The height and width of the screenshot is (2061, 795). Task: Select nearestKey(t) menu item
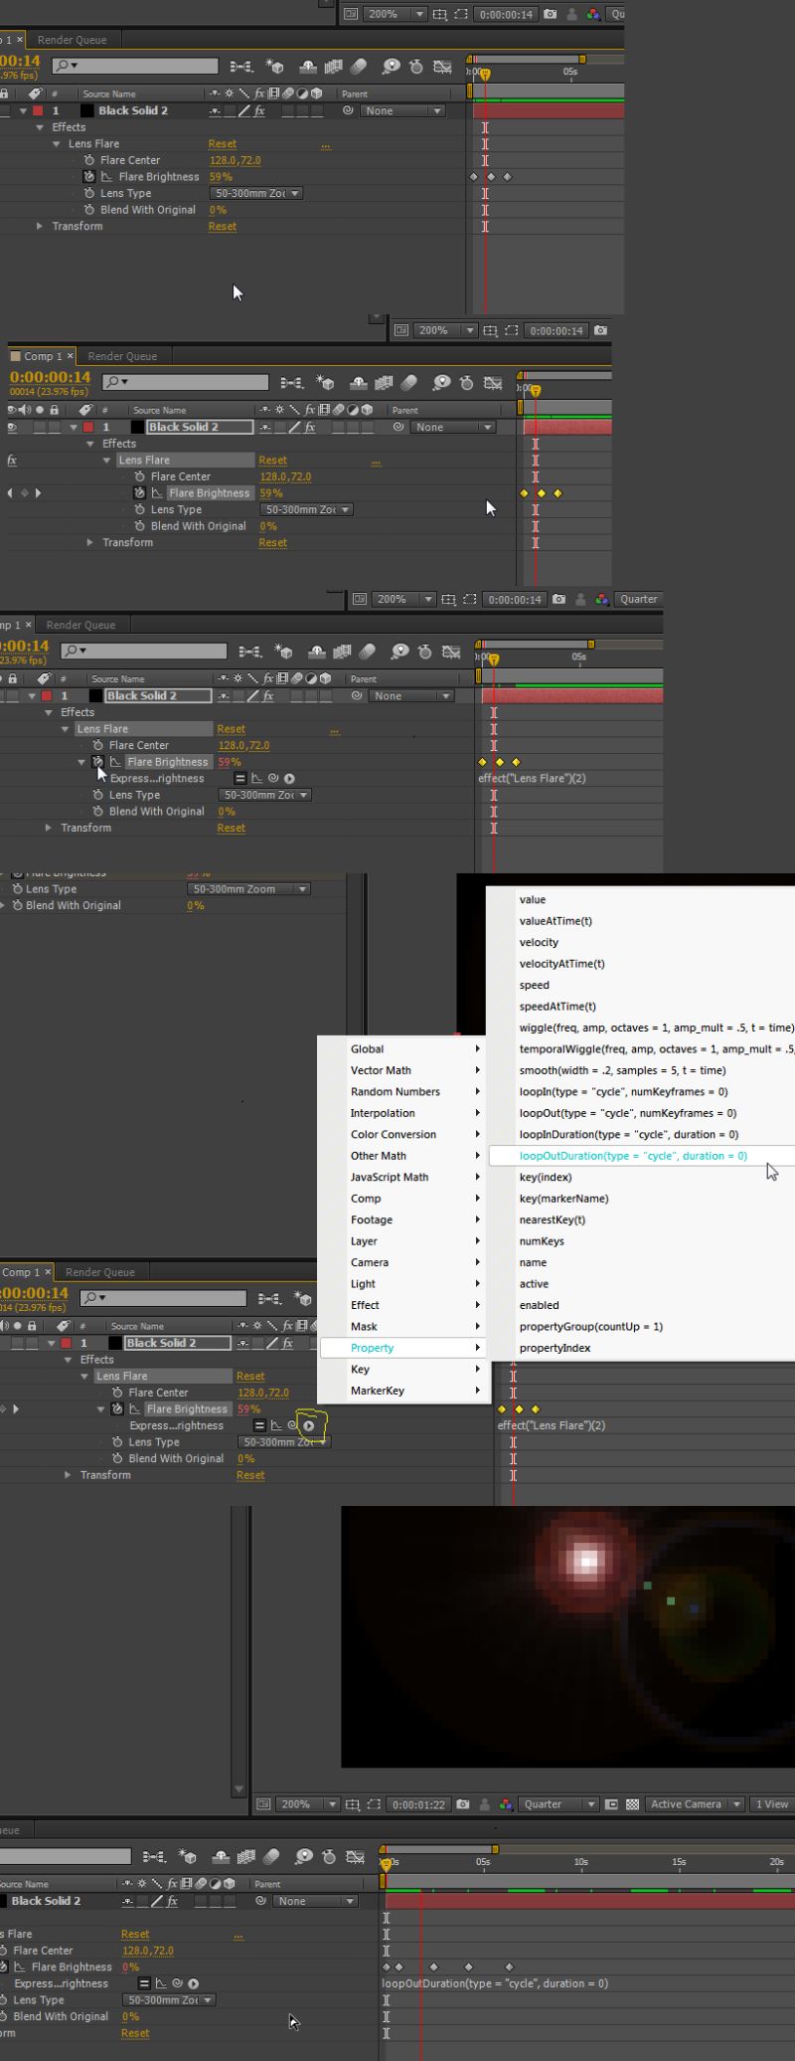pyautogui.click(x=642, y=1219)
